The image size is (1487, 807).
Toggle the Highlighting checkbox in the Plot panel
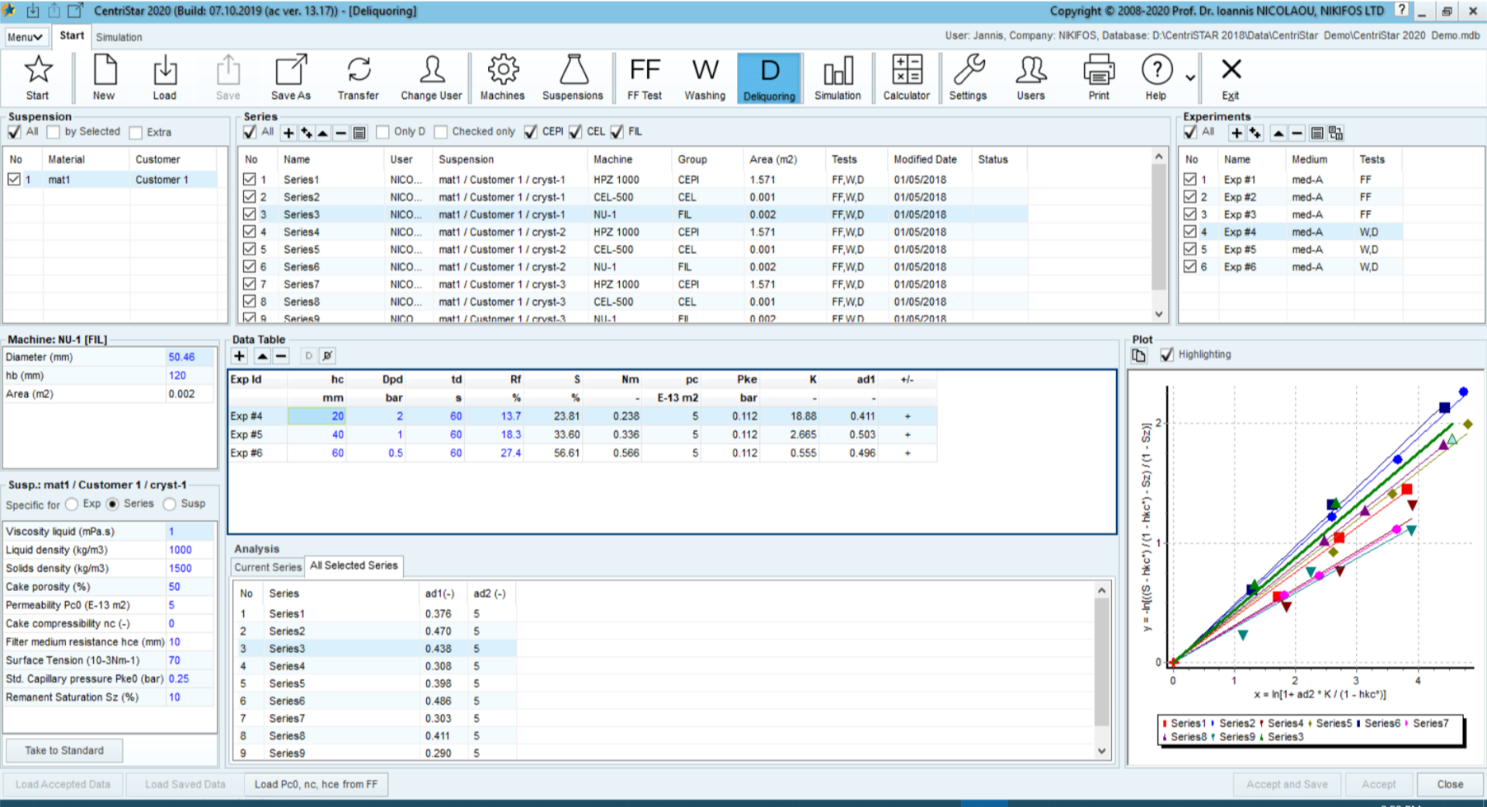(1166, 354)
